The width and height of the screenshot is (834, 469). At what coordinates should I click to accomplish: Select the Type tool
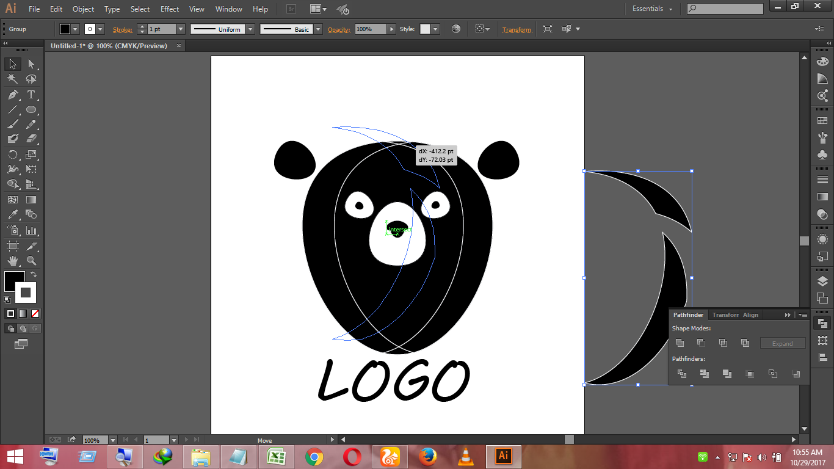point(31,95)
